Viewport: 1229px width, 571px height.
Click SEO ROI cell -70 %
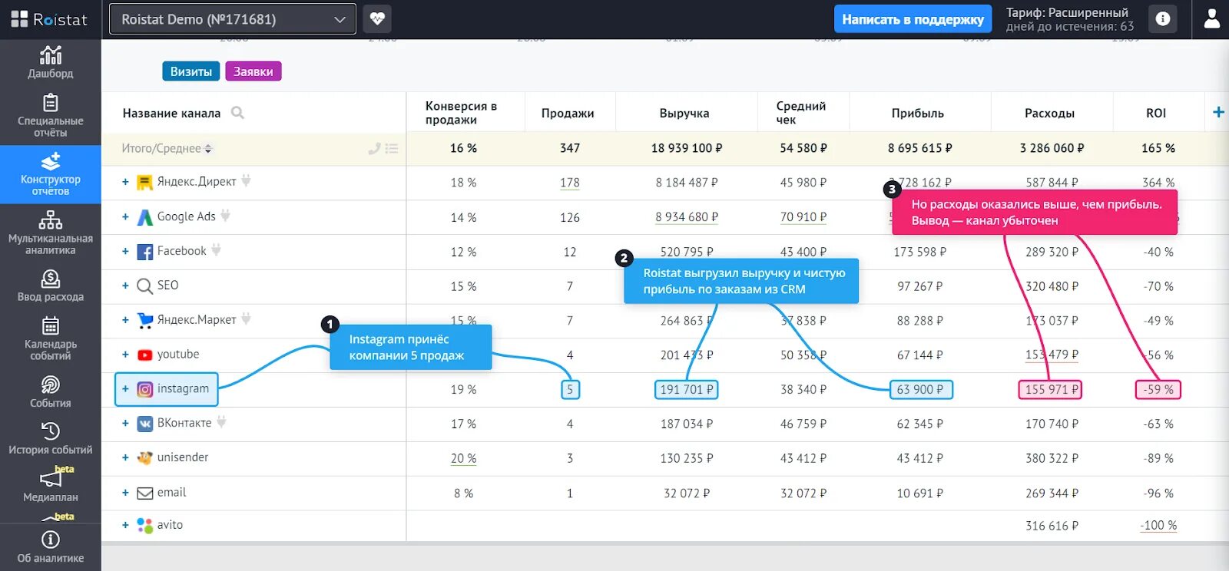tap(1158, 286)
